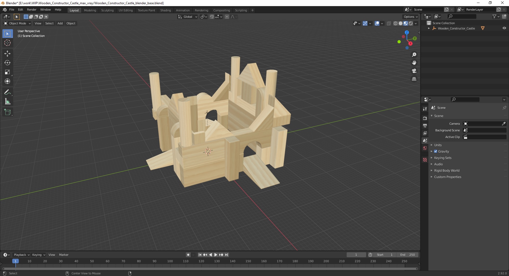Image resolution: width=509 pixels, height=276 pixels.
Task: Click the View menu in timeline
Action: click(x=52, y=255)
